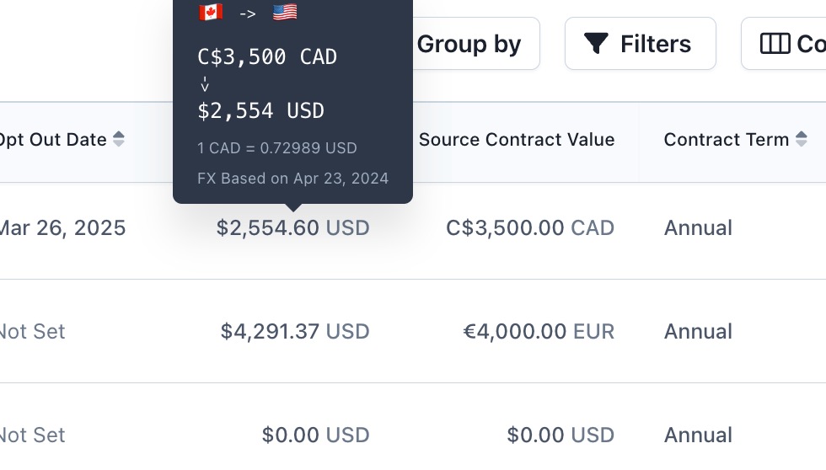Click the Mar 26, 2025 date cell
826x470 pixels.
click(62, 228)
